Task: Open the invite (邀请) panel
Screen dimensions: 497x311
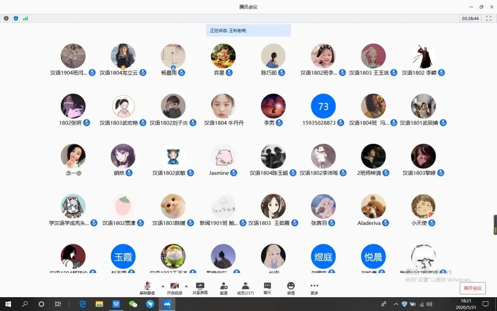Action: [x=223, y=288]
